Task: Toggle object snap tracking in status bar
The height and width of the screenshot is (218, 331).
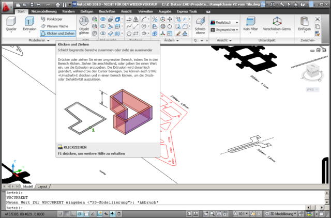Action: [93, 213]
